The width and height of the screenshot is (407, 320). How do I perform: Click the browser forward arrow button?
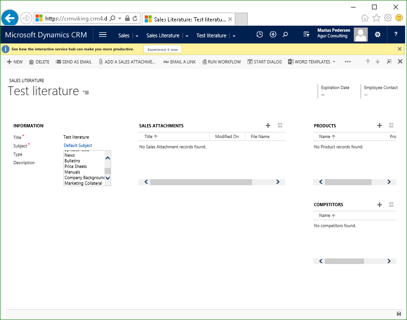[26, 18]
